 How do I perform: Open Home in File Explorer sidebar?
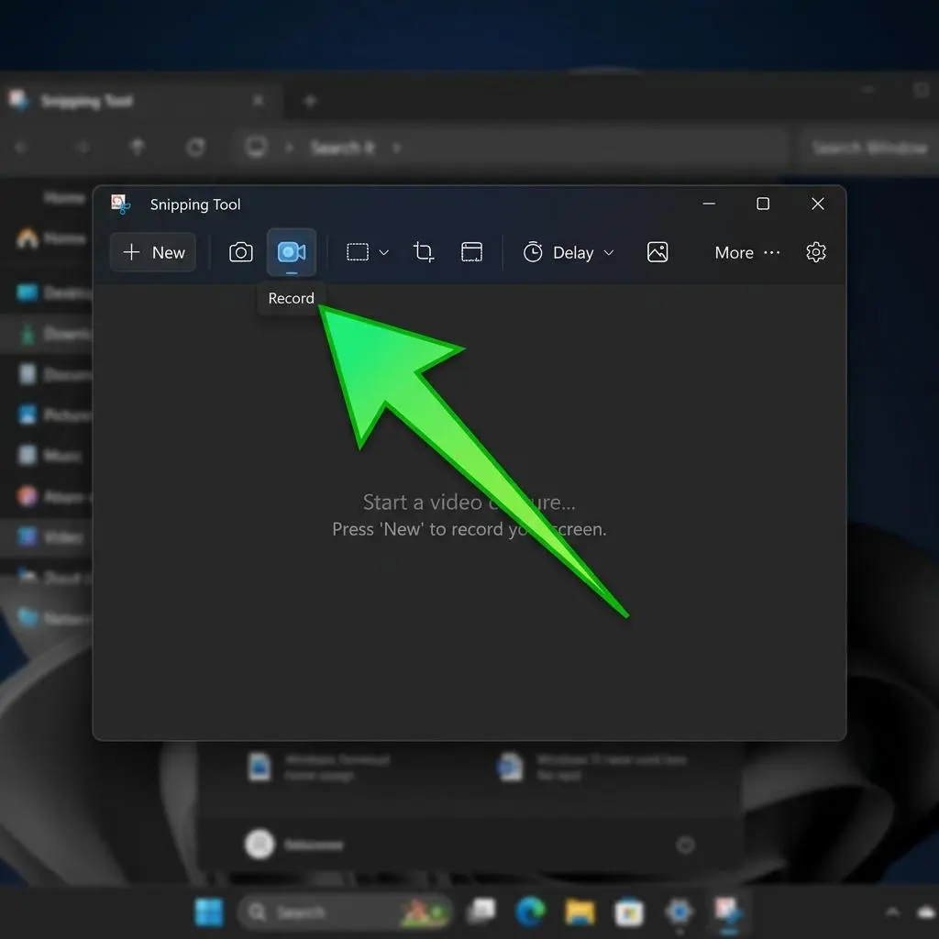(x=51, y=238)
